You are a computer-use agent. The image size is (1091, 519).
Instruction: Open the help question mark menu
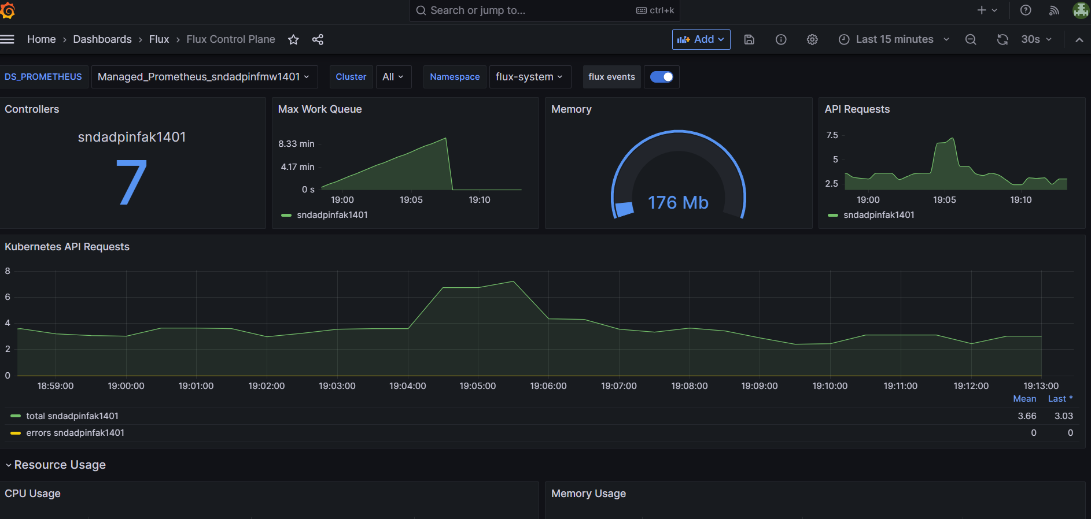[x=1026, y=10]
